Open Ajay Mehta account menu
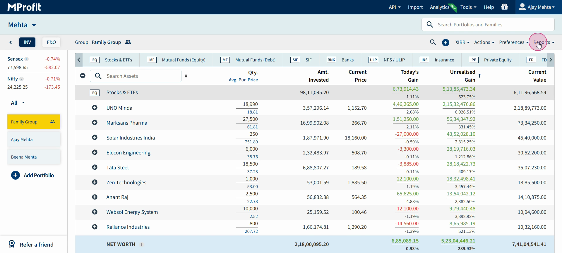 tap(537, 7)
